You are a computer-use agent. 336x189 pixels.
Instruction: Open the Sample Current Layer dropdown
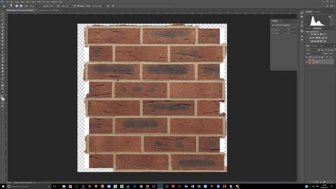click(x=98, y=6)
